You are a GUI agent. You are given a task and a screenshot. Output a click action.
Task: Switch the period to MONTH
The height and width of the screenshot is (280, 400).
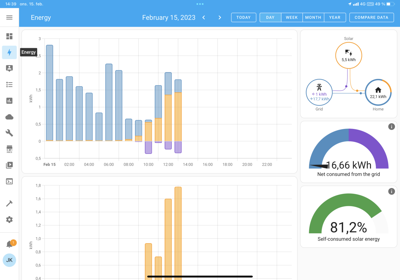point(313,18)
